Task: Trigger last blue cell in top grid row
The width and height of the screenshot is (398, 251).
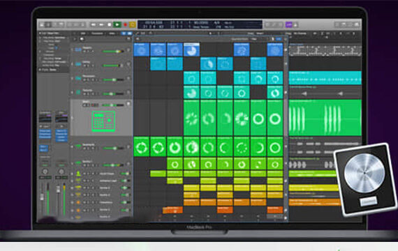Action: (275, 50)
